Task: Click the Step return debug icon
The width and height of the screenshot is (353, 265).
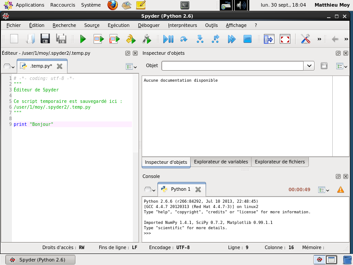Action: pyautogui.click(x=215, y=39)
